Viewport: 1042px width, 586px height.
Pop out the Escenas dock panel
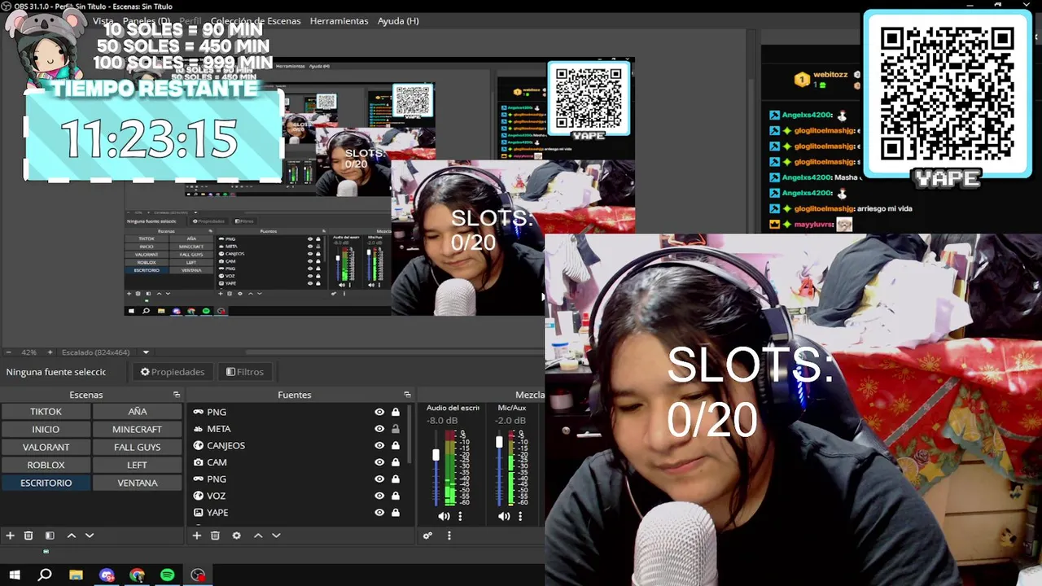click(177, 395)
